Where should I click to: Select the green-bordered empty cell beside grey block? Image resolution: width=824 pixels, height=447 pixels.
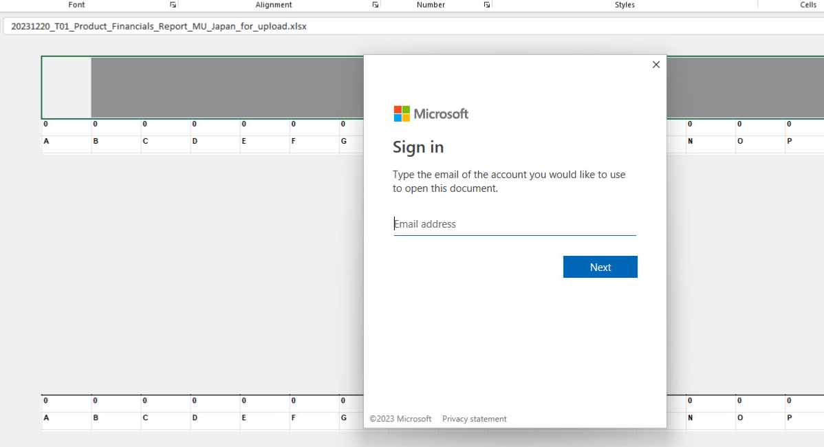coord(67,88)
